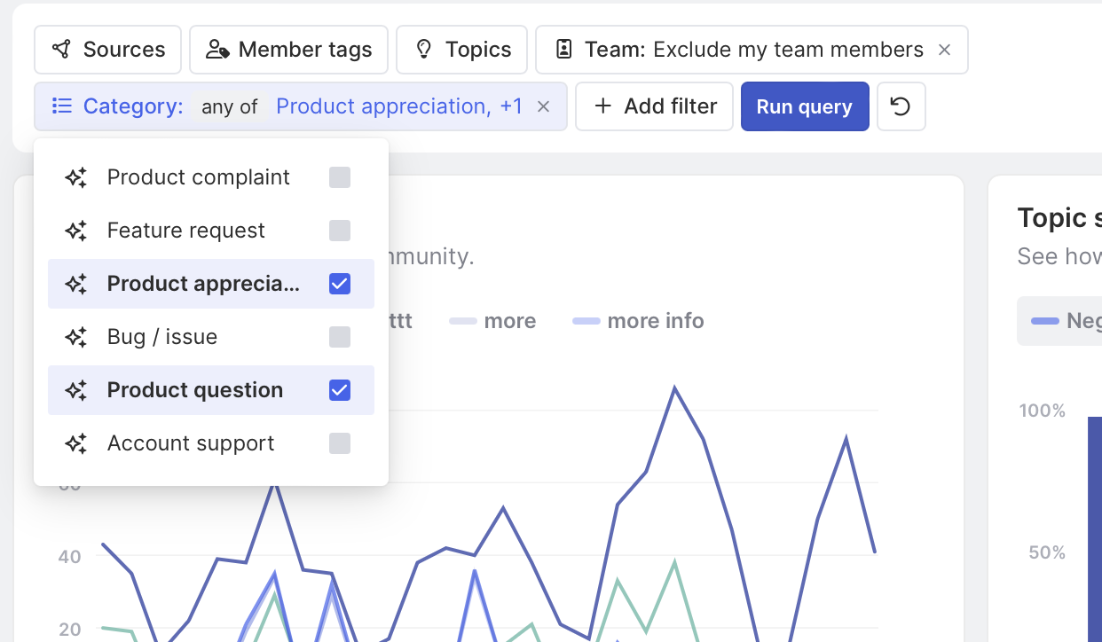Click the Sources share-node icon
Image resolution: width=1102 pixels, height=642 pixels.
coord(61,50)
